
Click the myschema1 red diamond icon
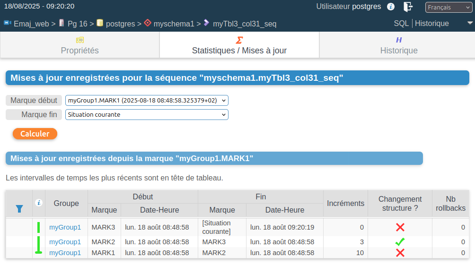pyautogui.click(x=148, y=23)
